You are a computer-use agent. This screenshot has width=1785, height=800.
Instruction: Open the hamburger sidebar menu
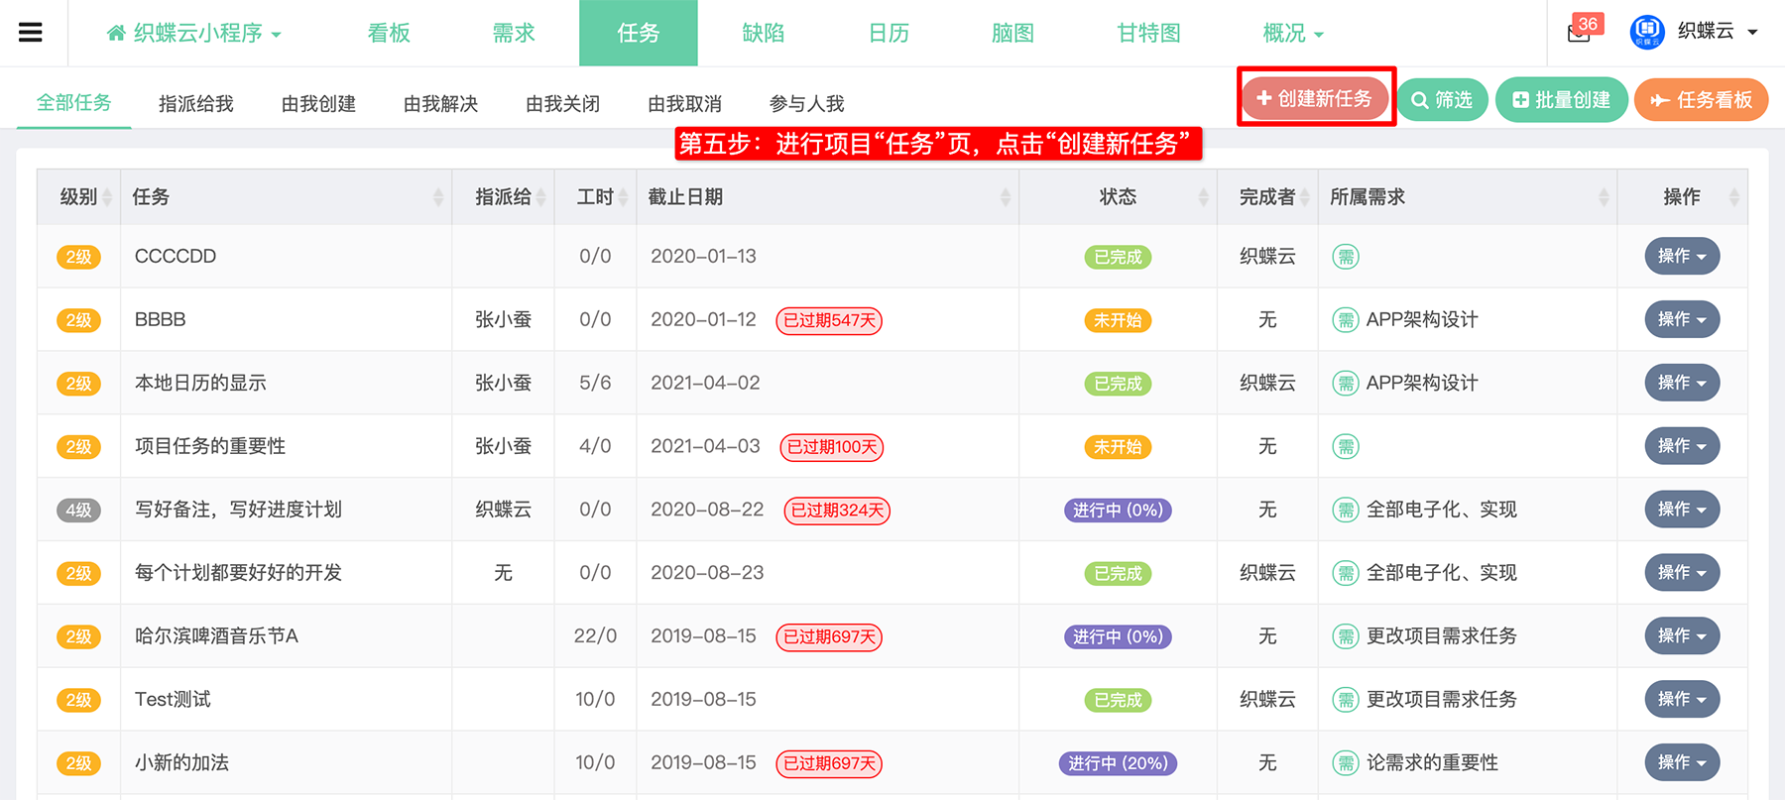[31, 33]
